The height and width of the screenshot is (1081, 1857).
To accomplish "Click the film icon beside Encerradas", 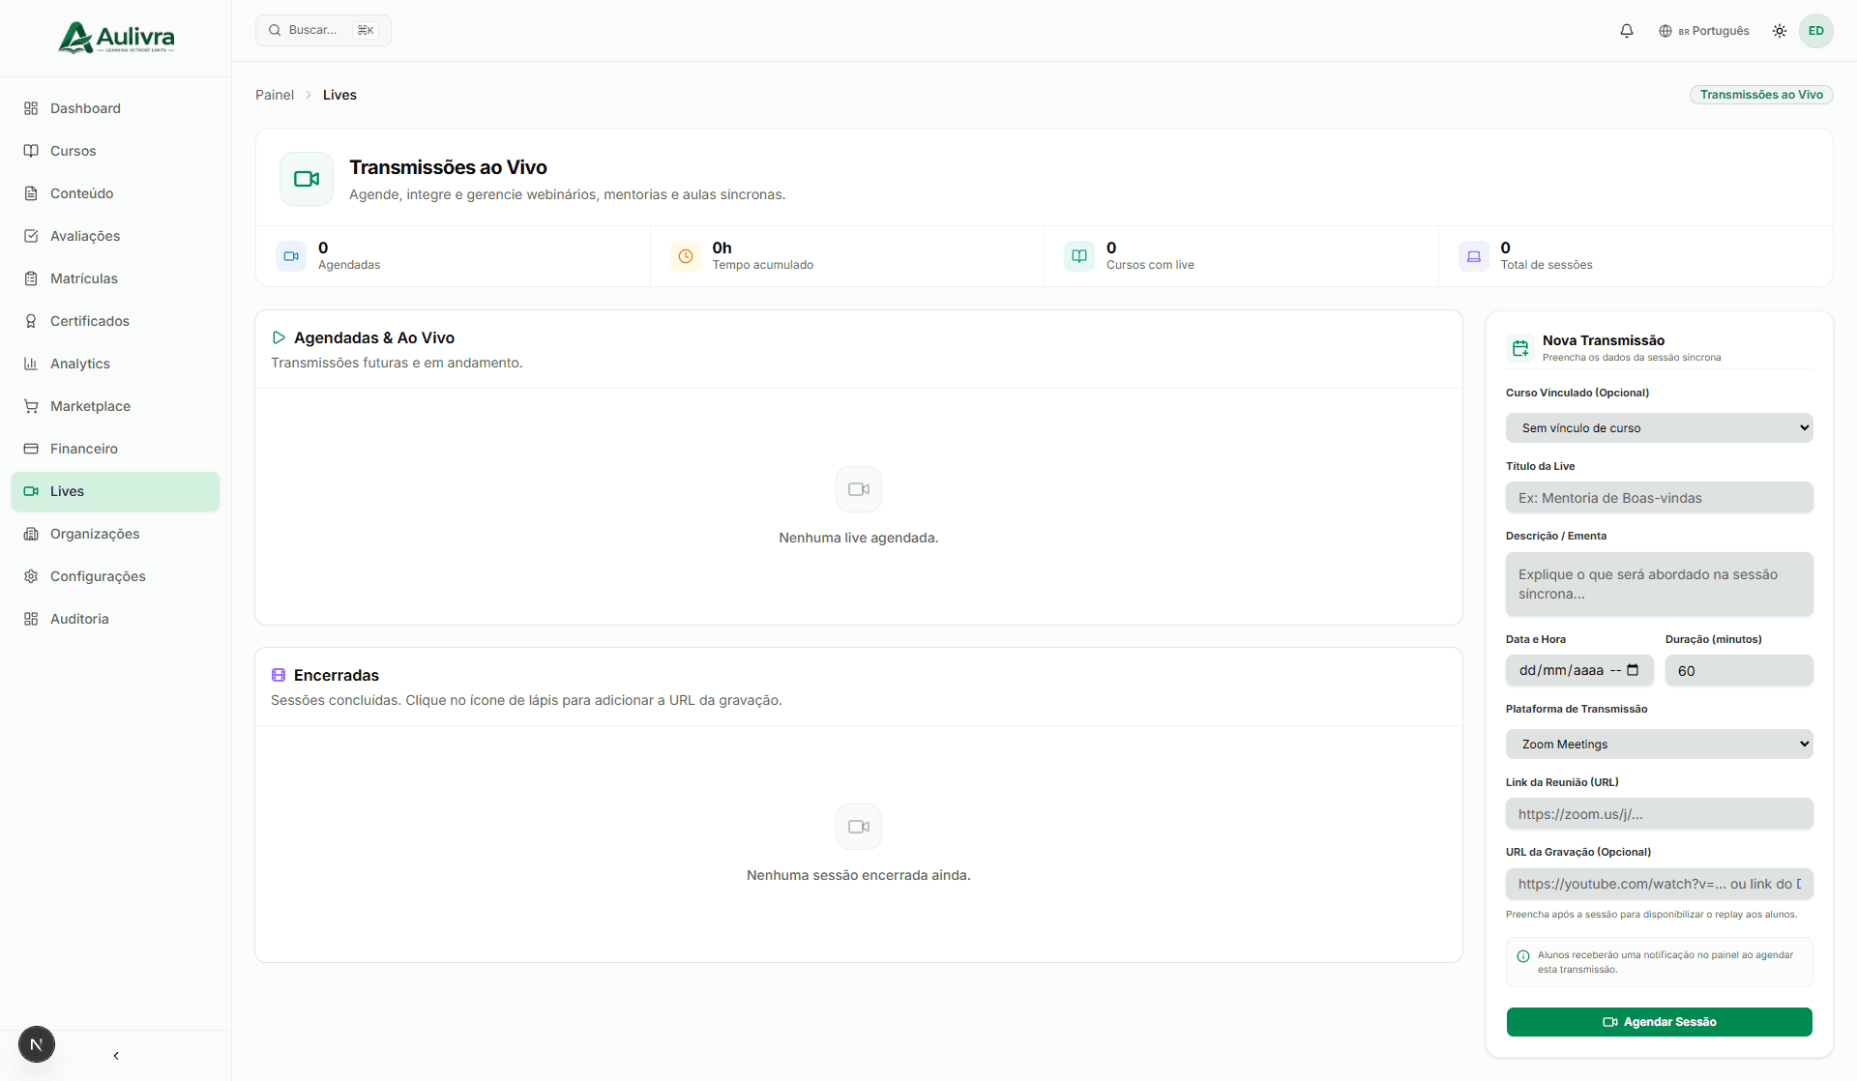I will 279,675.
